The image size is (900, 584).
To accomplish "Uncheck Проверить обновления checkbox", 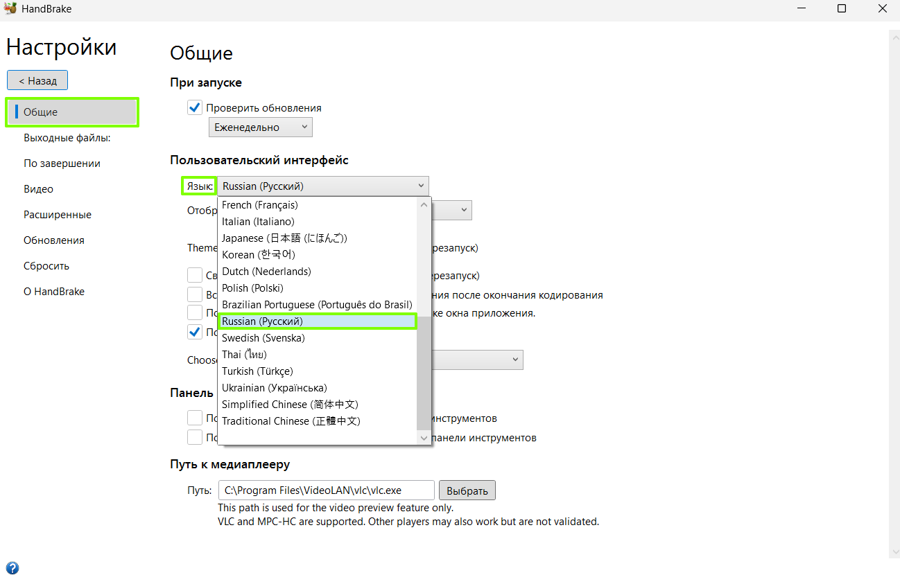I will (x=195, y=107).
